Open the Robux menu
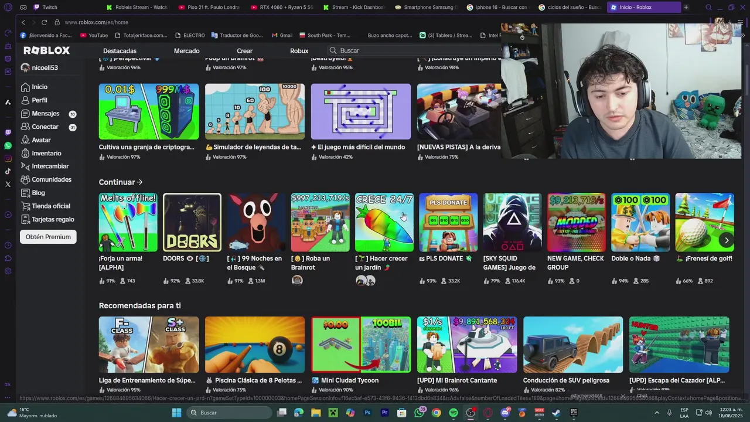750x422 pixels. (299, 51)
